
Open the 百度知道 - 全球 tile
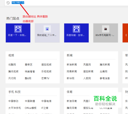pyautogui.click(x=76, y=33)
